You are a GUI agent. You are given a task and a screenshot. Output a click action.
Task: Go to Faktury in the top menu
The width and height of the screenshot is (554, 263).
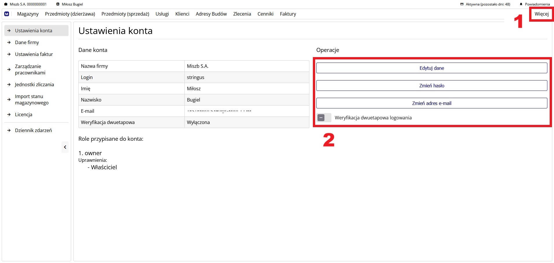[288, 14]
